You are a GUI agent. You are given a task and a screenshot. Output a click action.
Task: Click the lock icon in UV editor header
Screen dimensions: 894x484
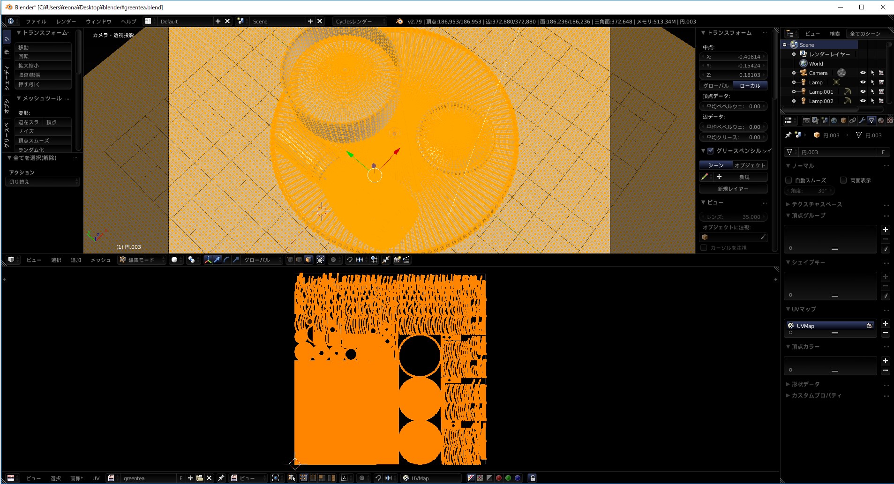coord(532,478)
